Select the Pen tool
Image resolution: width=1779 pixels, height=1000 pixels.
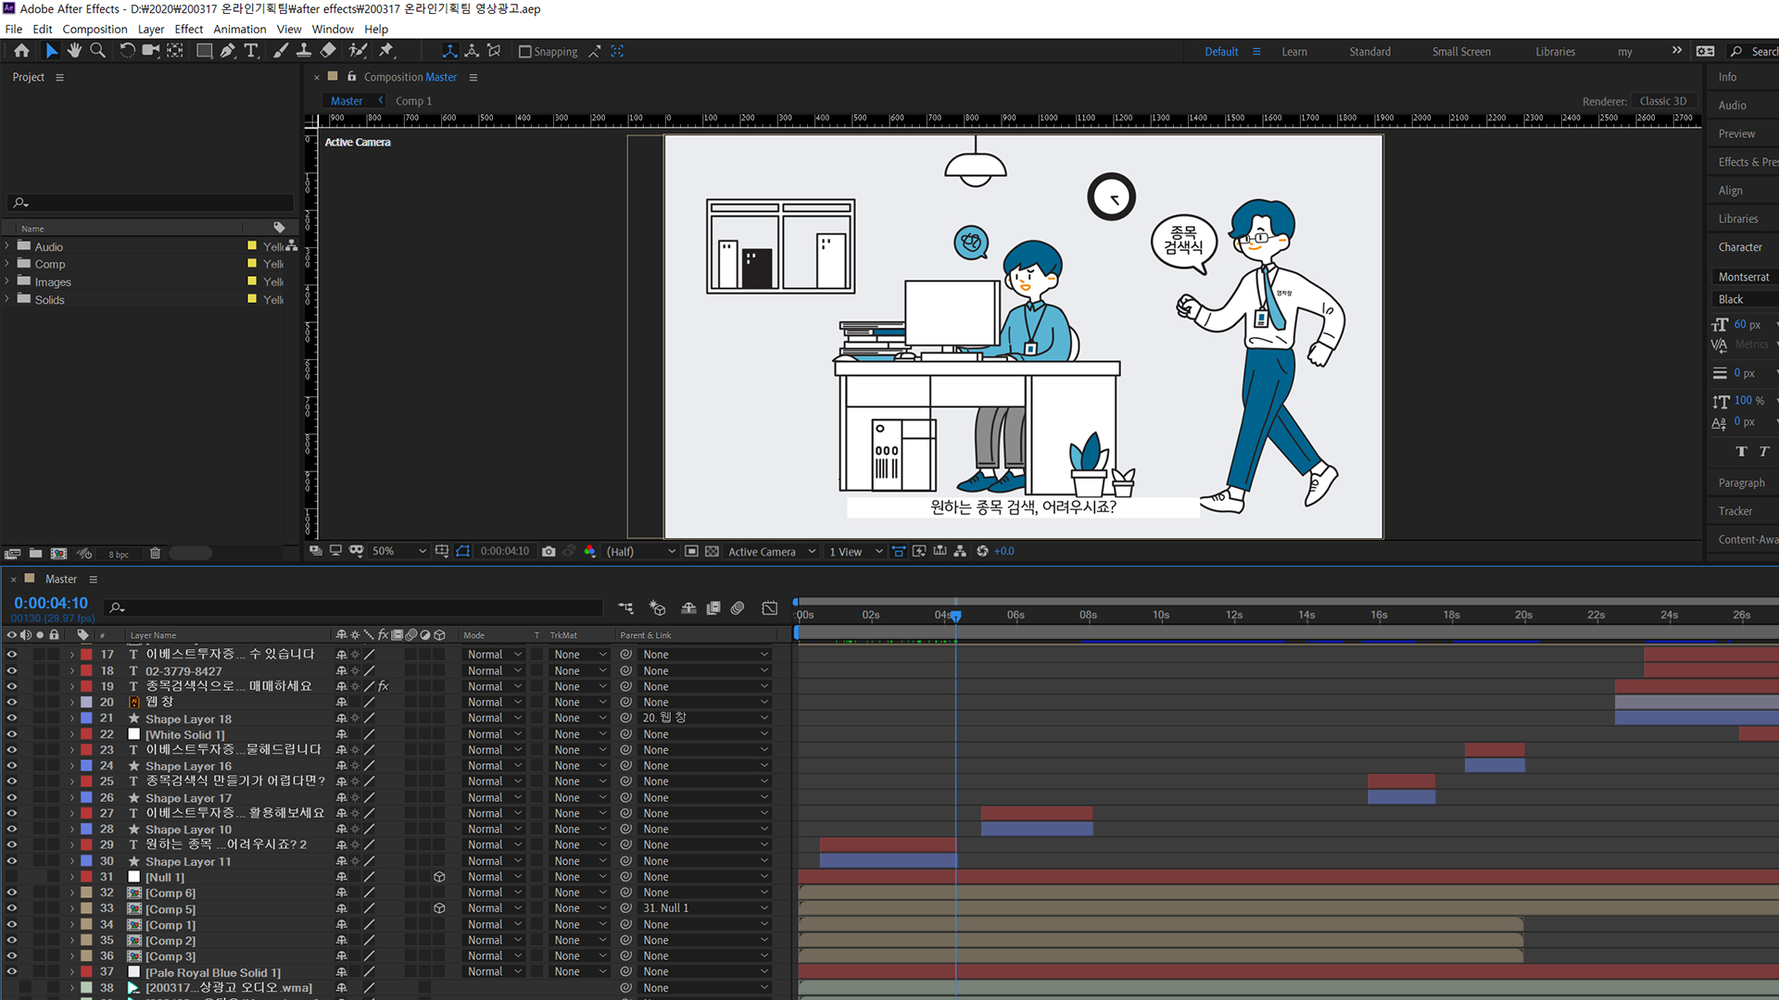(227, 51)
